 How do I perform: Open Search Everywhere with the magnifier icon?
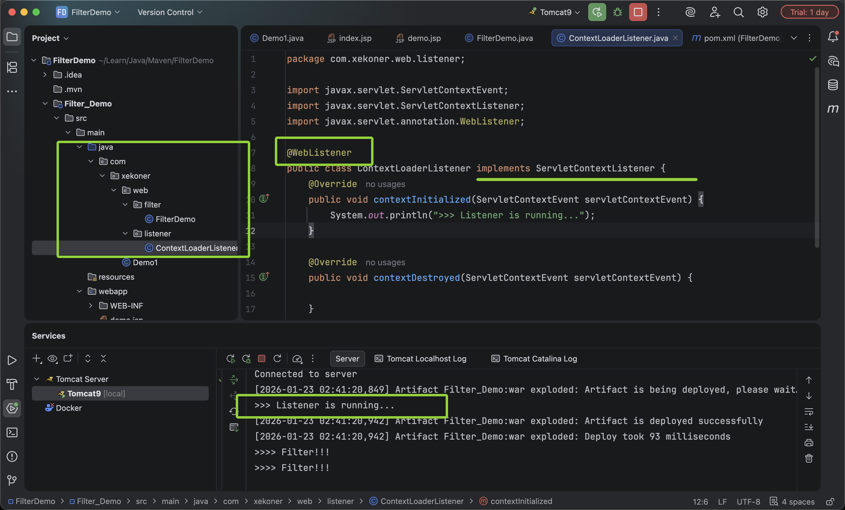738,12
